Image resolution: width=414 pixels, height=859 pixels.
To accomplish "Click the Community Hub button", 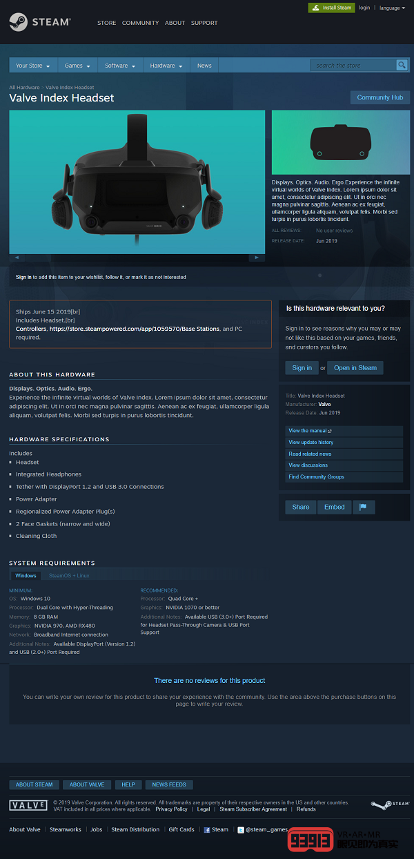I will click(380, 97).
